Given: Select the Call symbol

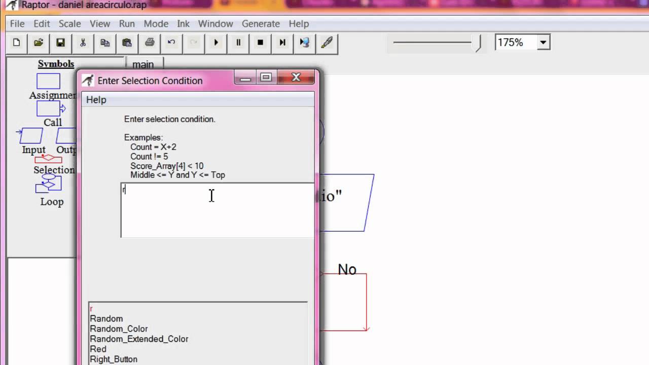Looking at the screenshot, I should coord(51,108).
